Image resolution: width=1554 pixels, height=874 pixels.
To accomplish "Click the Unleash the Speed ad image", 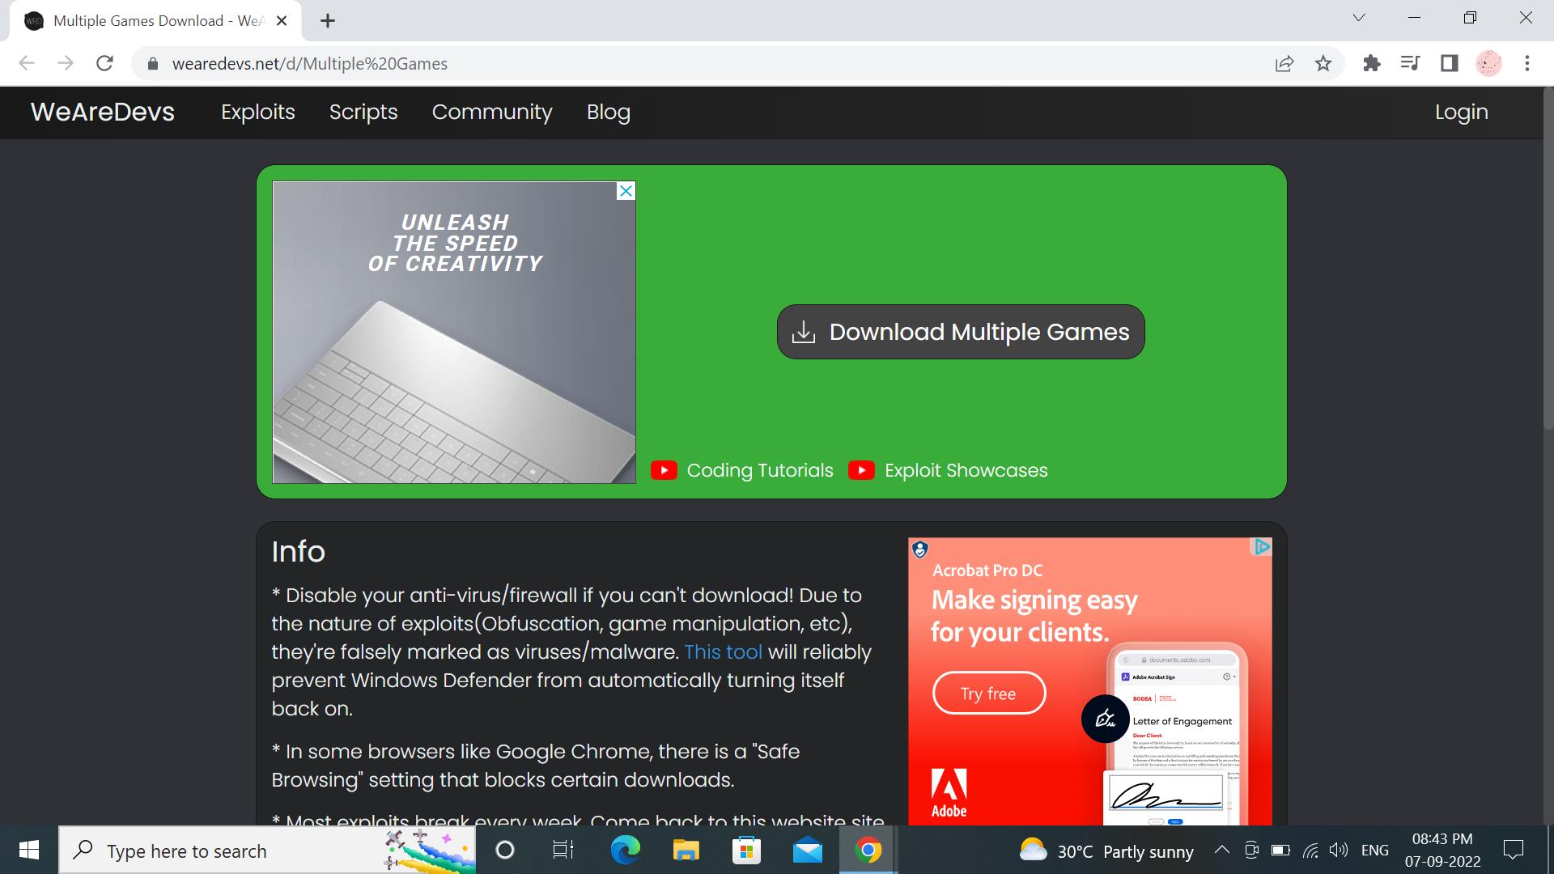I will coord(454,333).
